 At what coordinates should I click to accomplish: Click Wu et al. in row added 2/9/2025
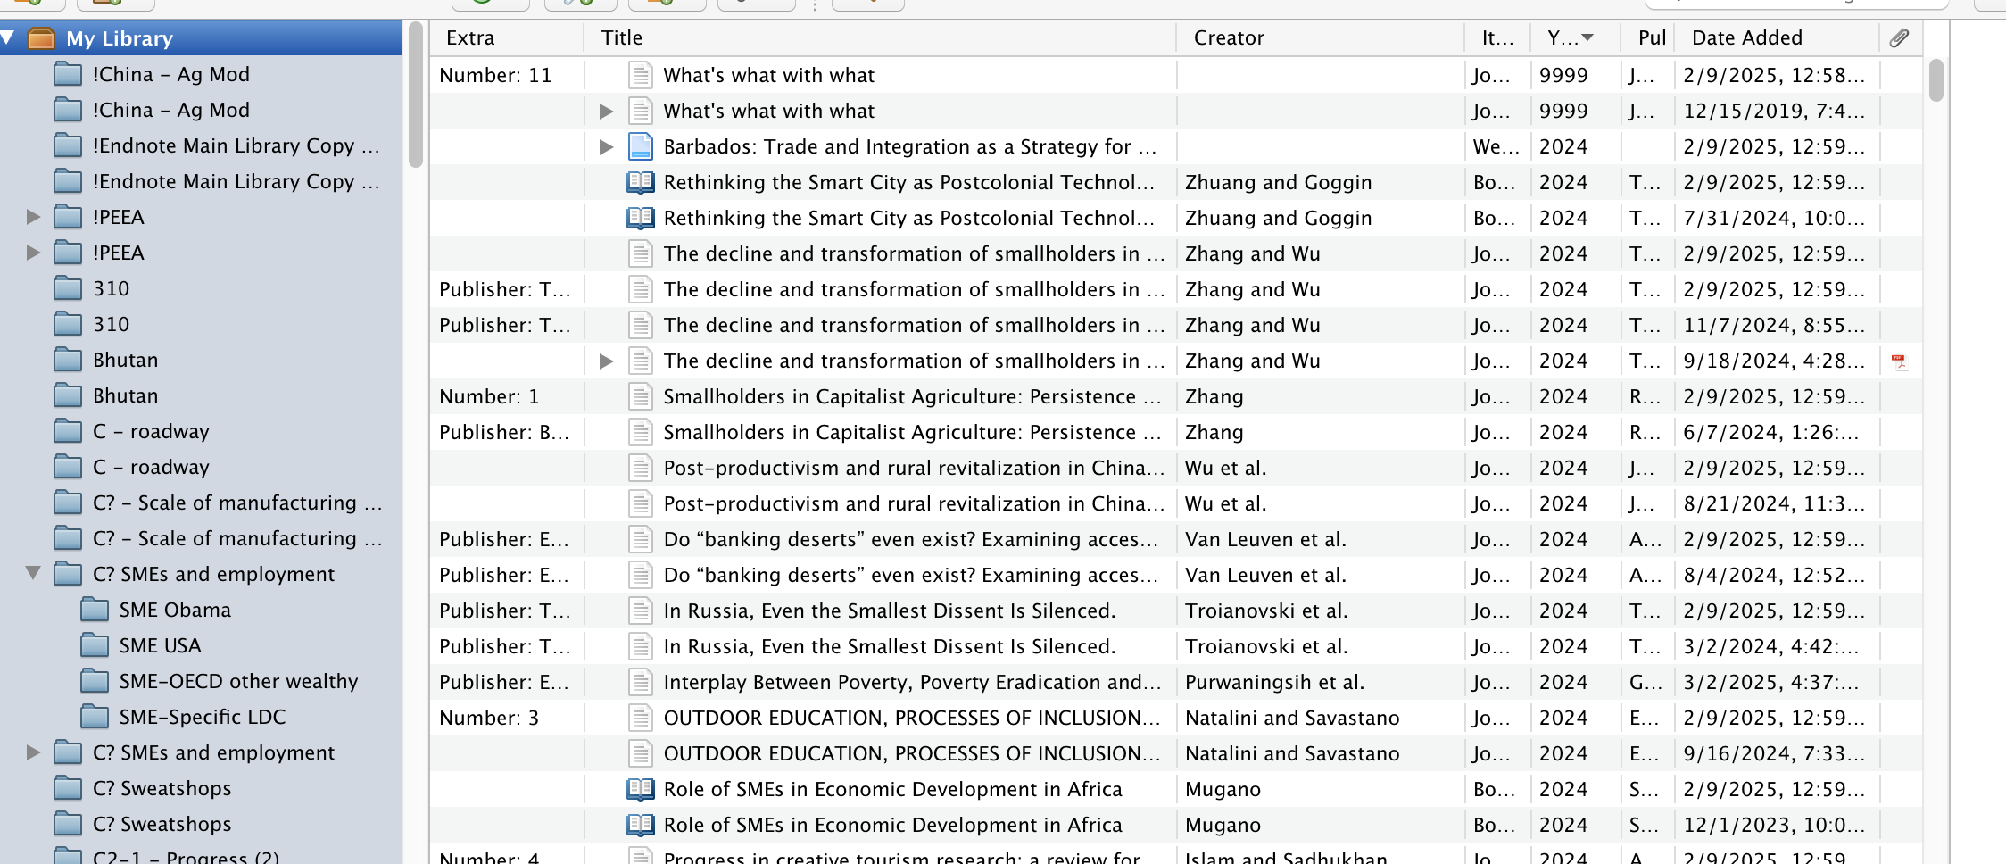1225,468
